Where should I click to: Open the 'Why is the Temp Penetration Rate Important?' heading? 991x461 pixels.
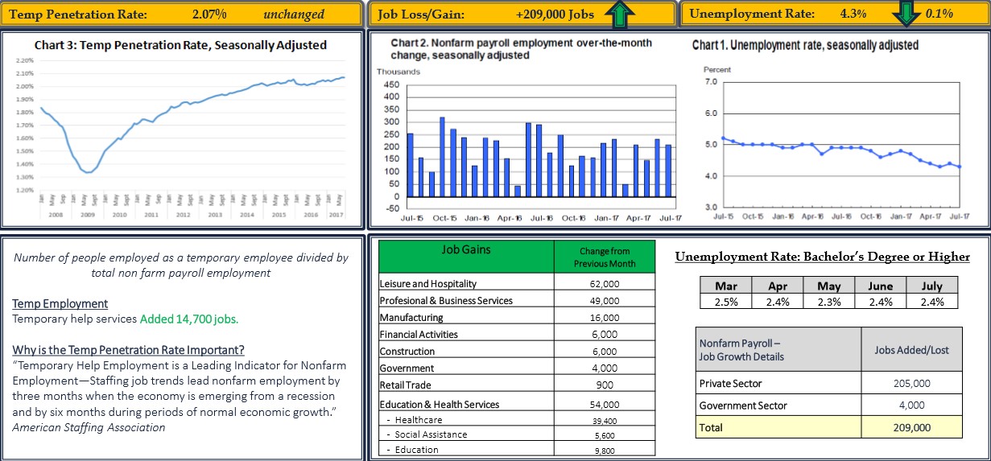[x=128, y=349]
